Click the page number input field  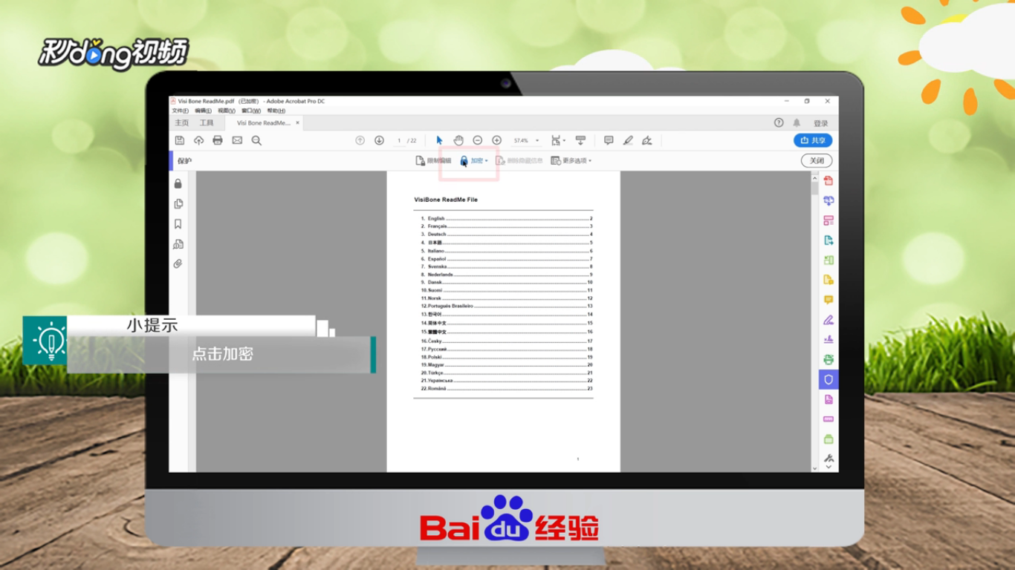(399, 140)
